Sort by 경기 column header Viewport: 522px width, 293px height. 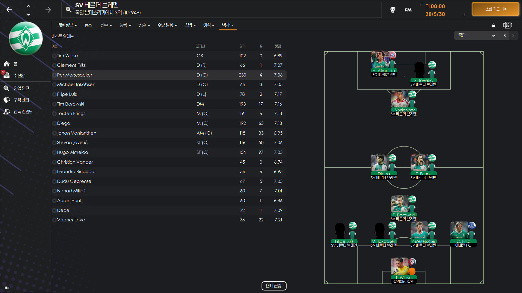point(243,46)
